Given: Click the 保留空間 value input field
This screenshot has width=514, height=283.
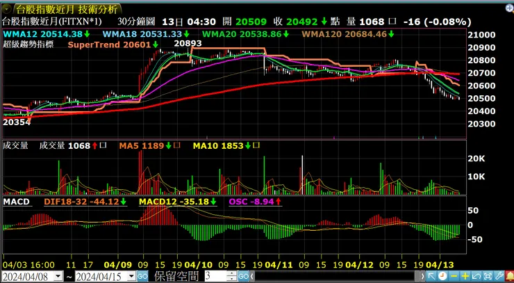Looking at the screenshot, I should (x=216, y=276).
